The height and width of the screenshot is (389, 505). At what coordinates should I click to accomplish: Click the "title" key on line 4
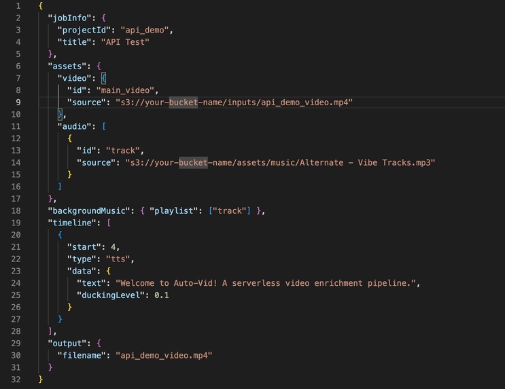(74, 42)
